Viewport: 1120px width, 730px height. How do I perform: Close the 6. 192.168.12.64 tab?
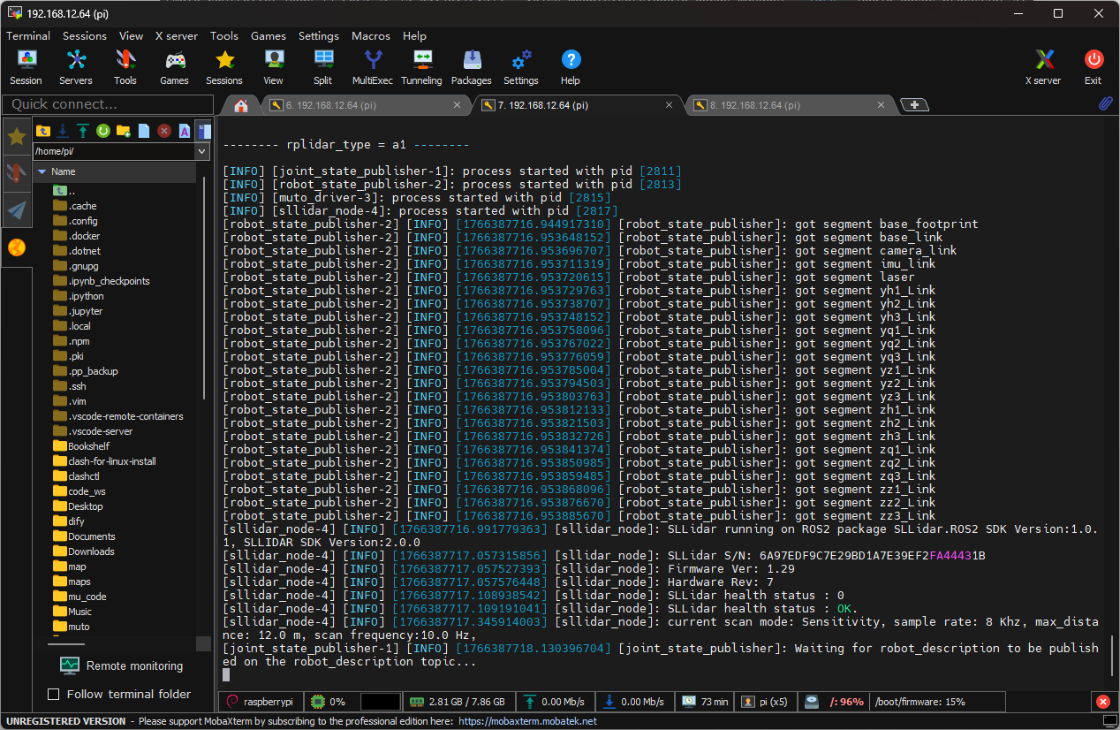pos(458,104)
